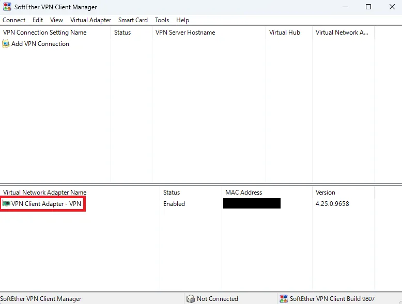The width and height of the screenshot is (402, 304).
Task: Click the Not Connected status text
Action: pyautogui.click(x=218, y=299)
